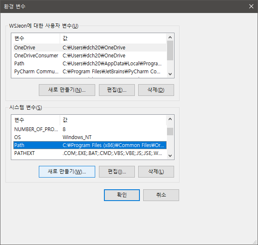Click value C:₩Users₩dch20₩AppData₩Local₩Progra...
The image size is (258, 245).
pos(112,64)
